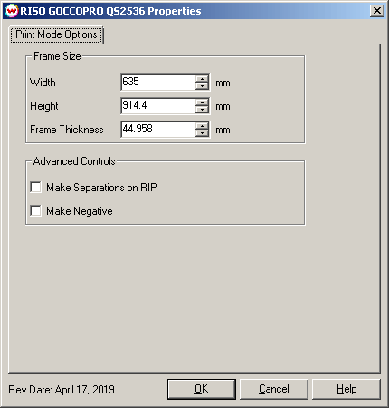Click the Rev Date April 17, 2019 text

pos(62,390)
